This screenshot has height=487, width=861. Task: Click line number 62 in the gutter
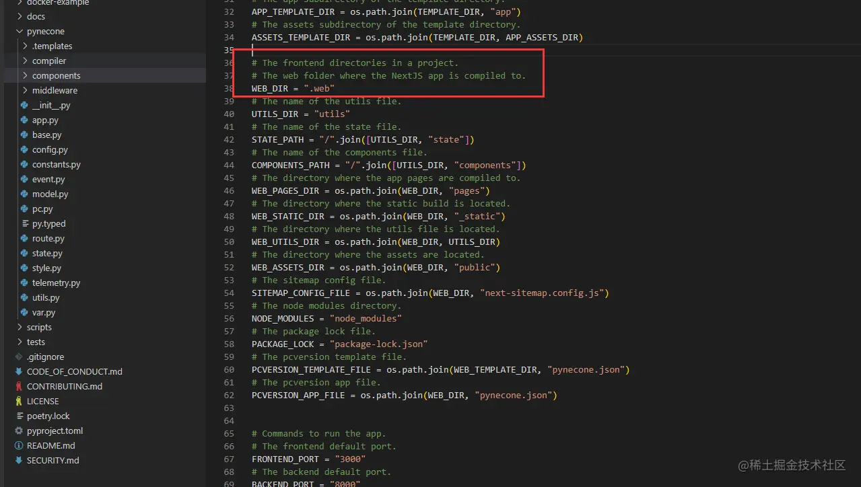pos(229,395)
